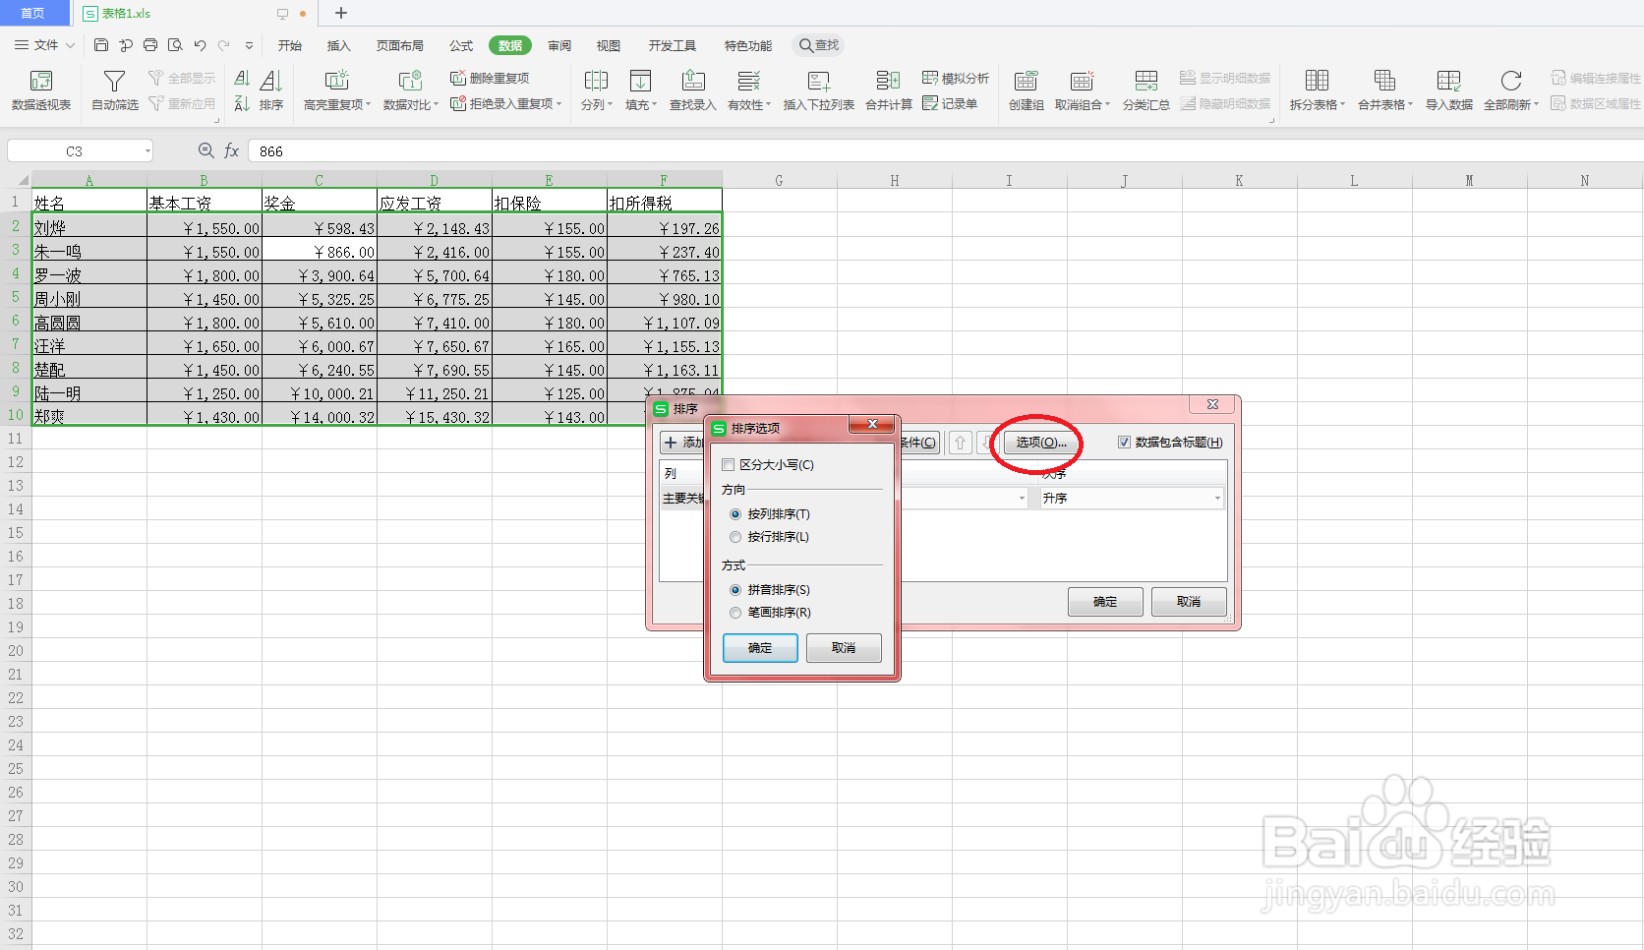Select column header G
This screenshot has height=950, width=1644.
[x=779, y=180]
